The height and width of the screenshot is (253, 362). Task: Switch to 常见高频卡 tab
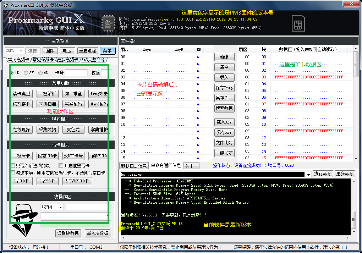pos(18,60)
